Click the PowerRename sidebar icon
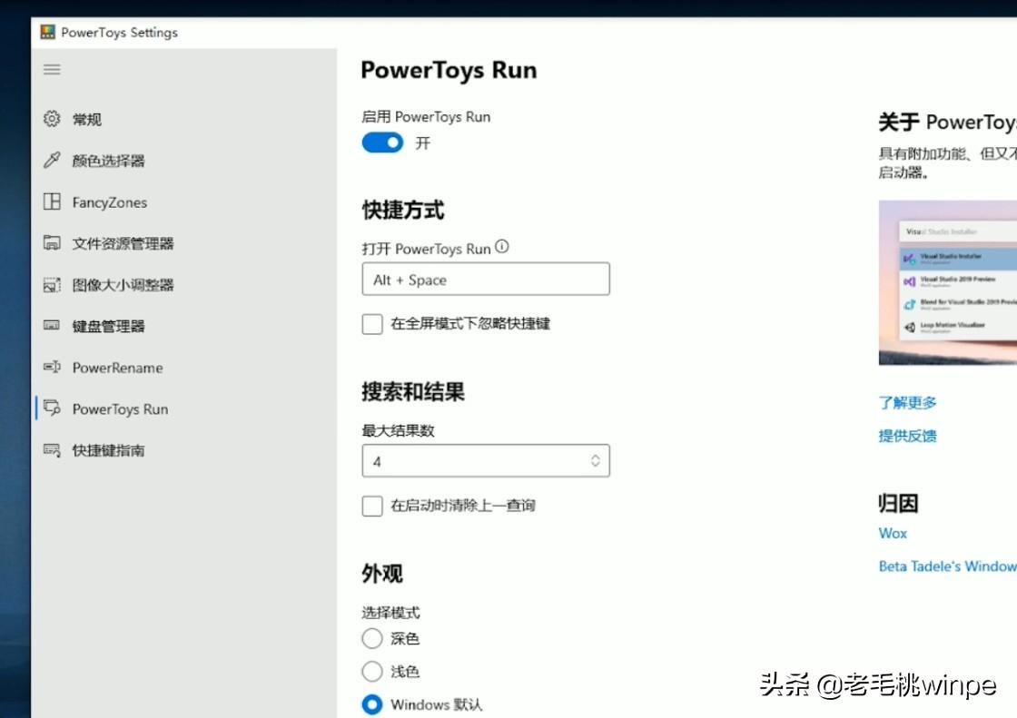This screenshot has width=1017, height=718. 52,367
